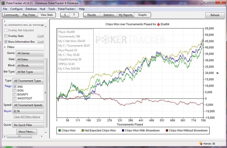Switch to the Play Poker tab

[29, 15]
